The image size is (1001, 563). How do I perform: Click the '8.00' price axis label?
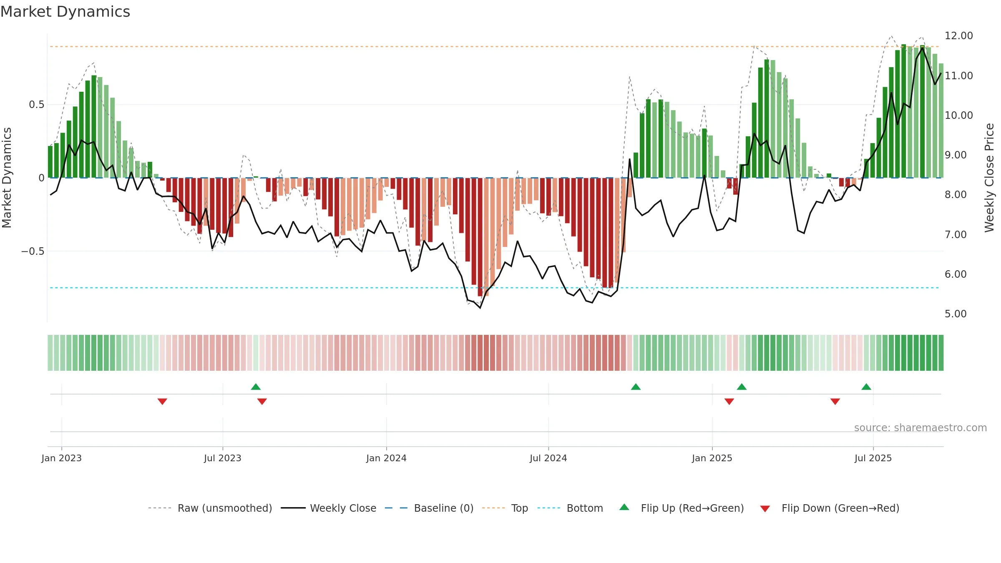point(956,194)
